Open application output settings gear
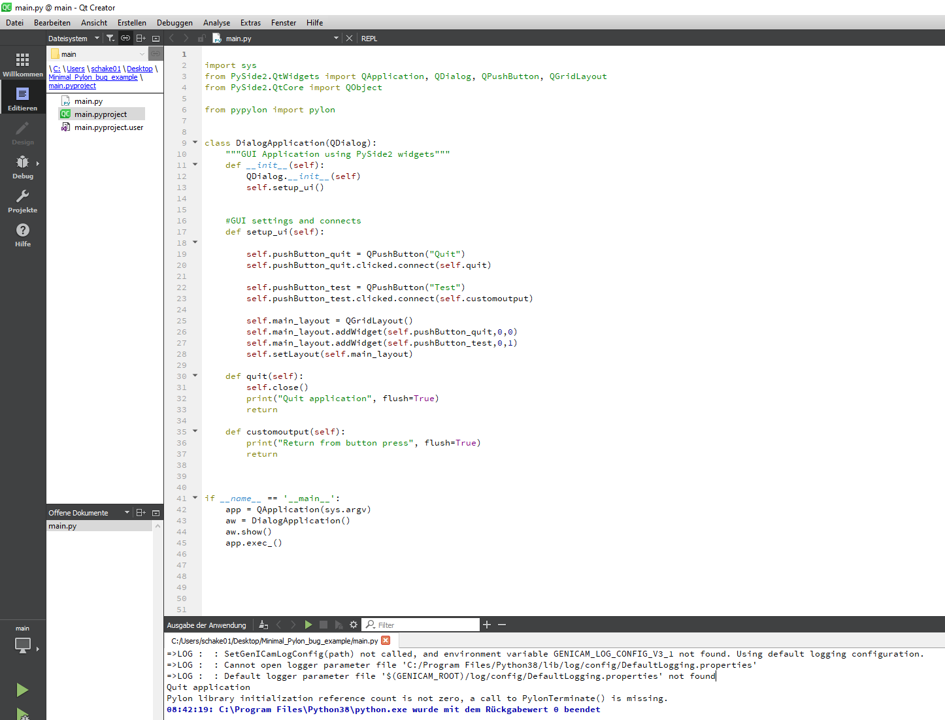The image size is (945, 720). tap(354, 625)
